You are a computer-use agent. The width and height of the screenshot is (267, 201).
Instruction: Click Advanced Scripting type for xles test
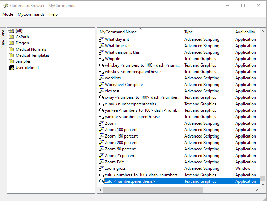(202, 91)
